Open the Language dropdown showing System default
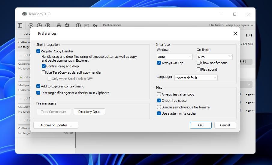The width and height of the screenshot is (272, 165). pyautogui.click(x=196, y=78)
